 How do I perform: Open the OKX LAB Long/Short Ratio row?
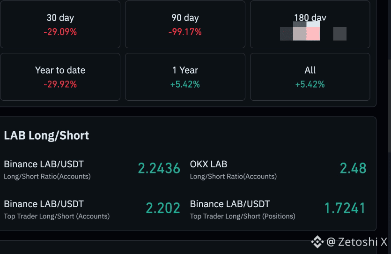point(278,170)
